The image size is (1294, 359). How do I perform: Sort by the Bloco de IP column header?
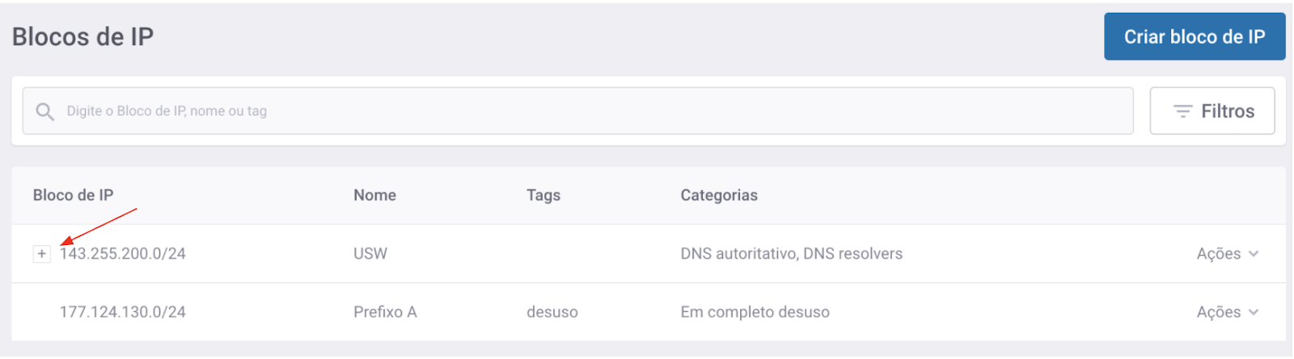(x=73, y=195)
